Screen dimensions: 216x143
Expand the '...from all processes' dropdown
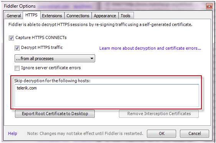[55, 58]
